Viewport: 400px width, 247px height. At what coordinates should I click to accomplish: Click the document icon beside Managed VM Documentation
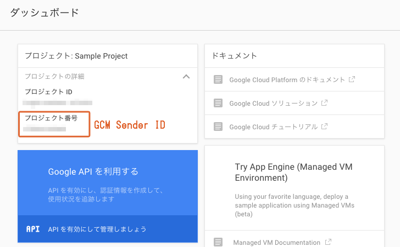pos(218,242)
